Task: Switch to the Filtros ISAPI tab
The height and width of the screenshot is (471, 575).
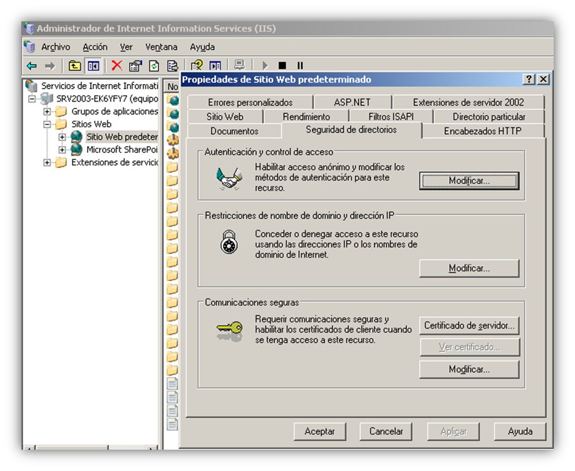Action: [391, 117]
